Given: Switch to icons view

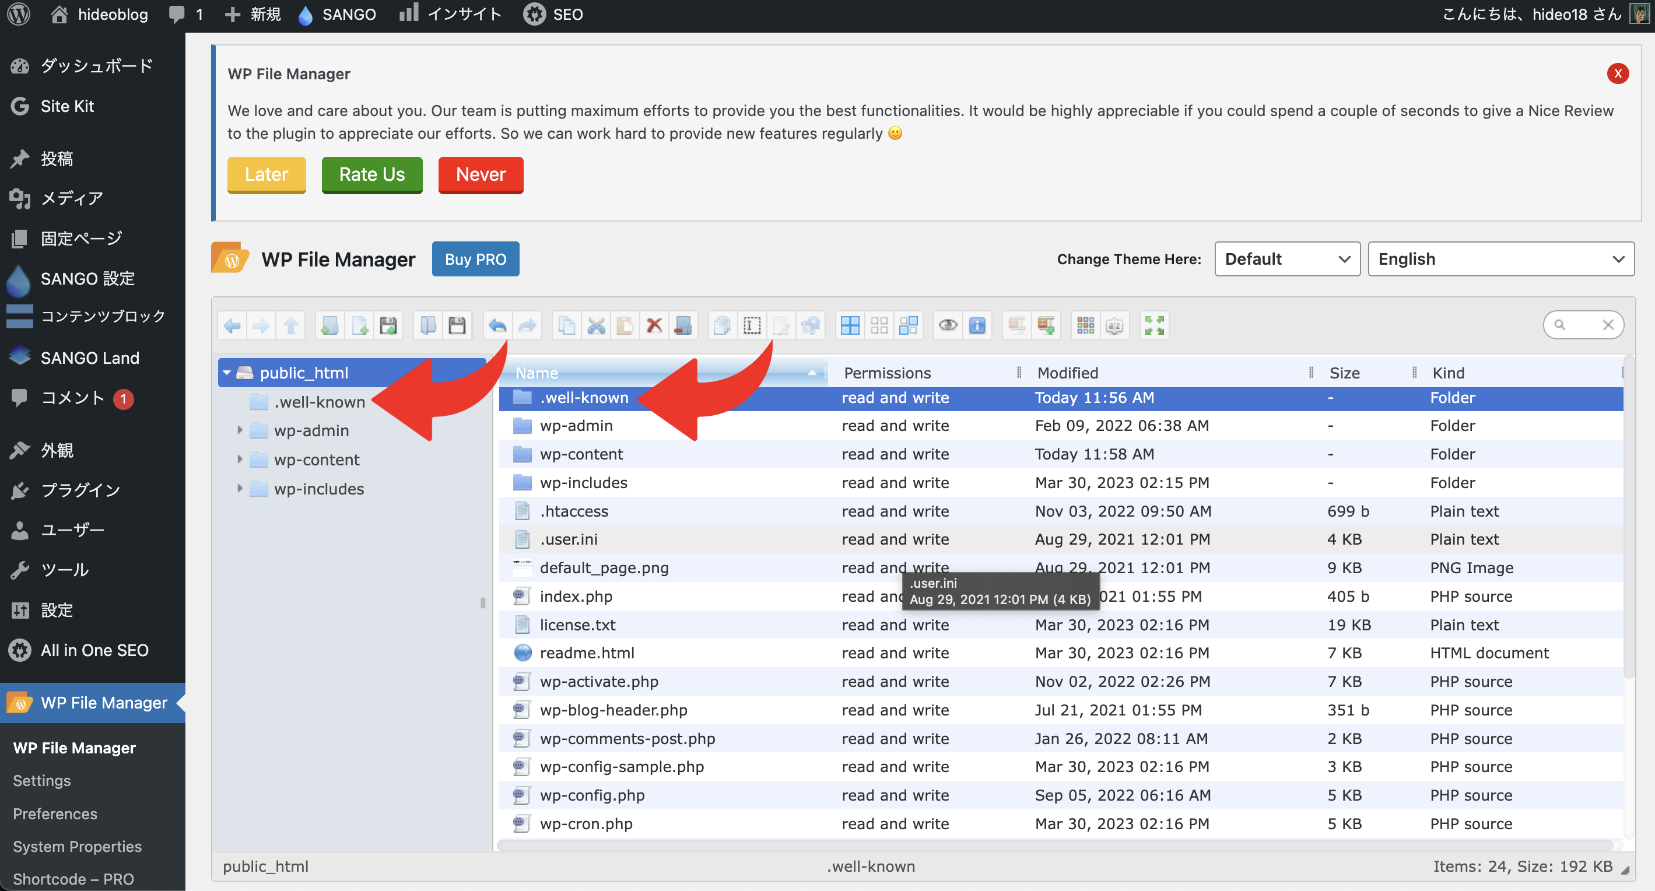Looking at the screenshot, I should coord(1086,326).
